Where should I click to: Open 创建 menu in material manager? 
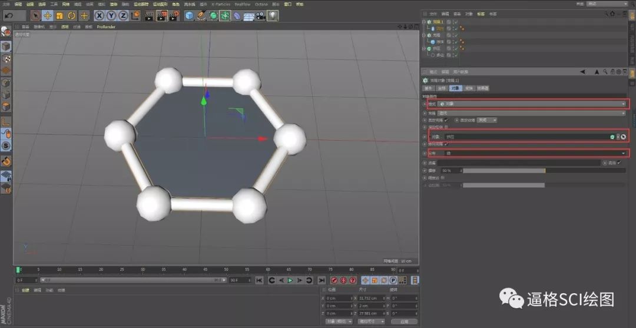pyautogui.click(x=25, y=290)
